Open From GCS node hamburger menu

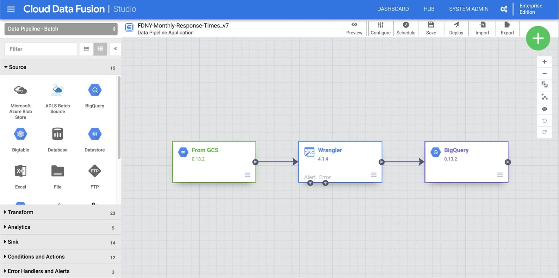248,175
